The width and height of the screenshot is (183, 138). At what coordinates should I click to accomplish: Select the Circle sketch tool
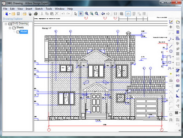(x=171, y=51)
